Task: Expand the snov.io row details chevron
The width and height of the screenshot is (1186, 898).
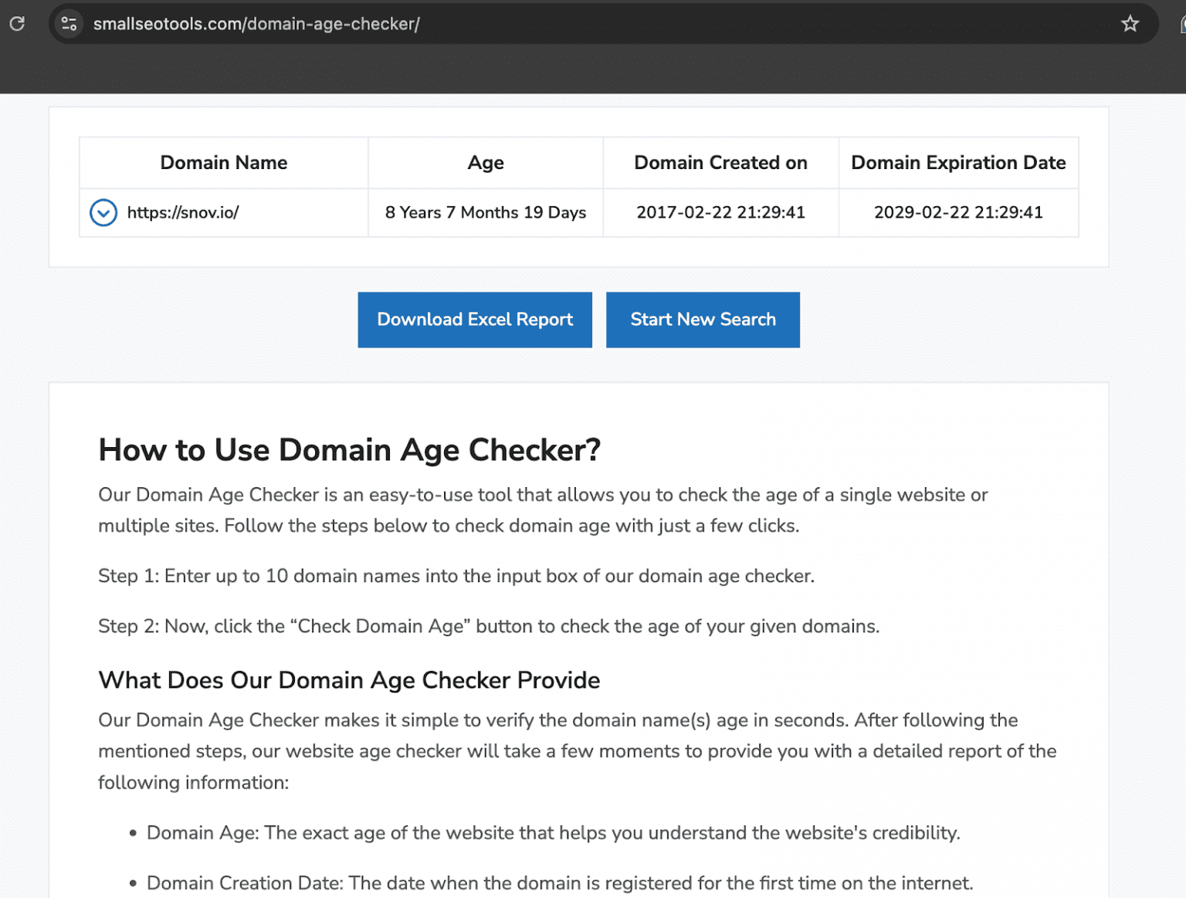Action: (103, 212)
